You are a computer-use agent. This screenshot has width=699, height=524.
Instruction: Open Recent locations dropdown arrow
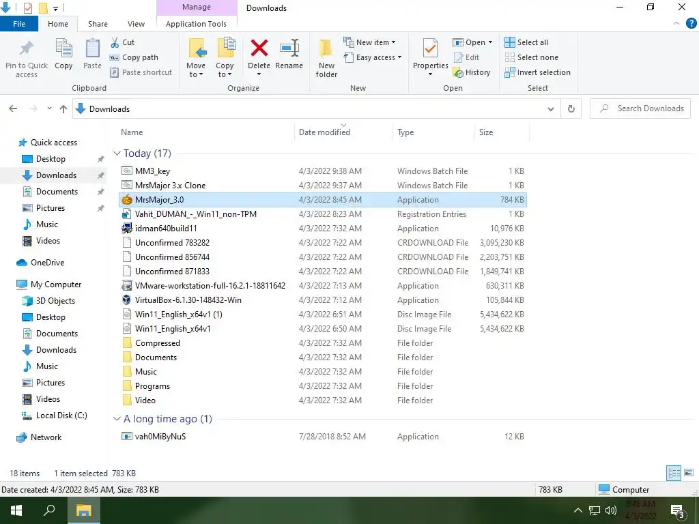point(49,108)
